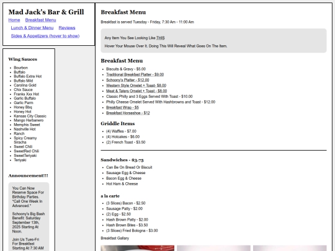335x251 pixels.
Task: Click Bacon Egg & Cheese sandwich
Action: coord(123,178)
